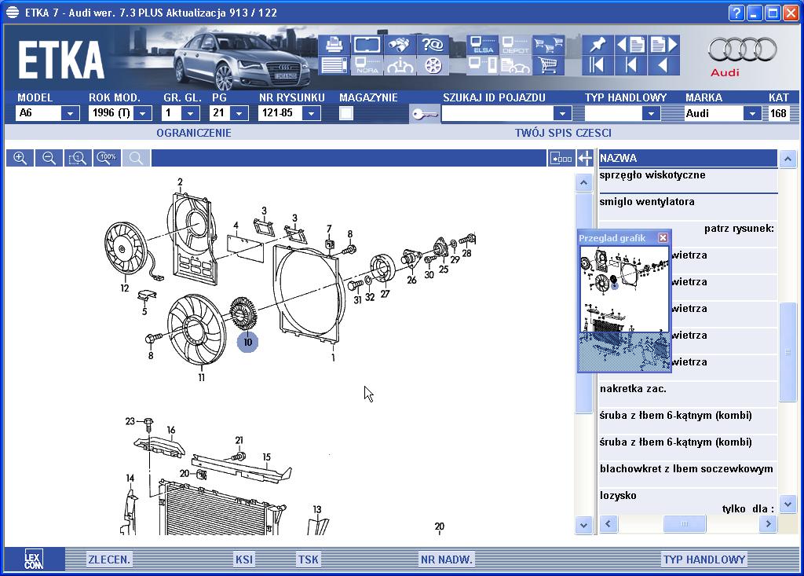Tick the MAGAZYNIE checkbox
Viewport: 804px width, 576px height.
(x=346, y=113)
